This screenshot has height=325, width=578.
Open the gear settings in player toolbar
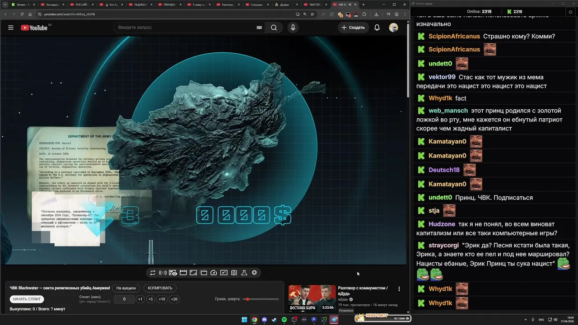point(254,273)
